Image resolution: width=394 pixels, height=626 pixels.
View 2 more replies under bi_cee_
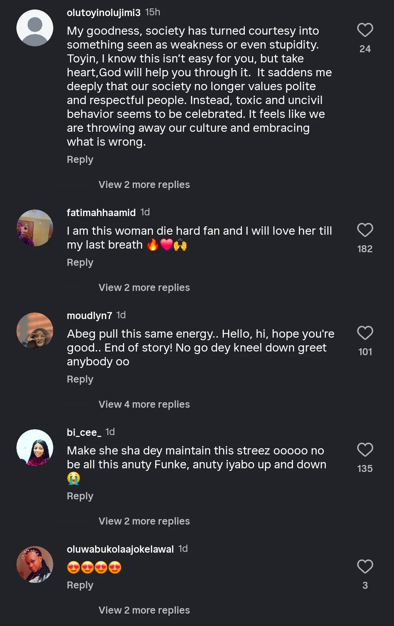pyautogui.click(x=144, y=521)
